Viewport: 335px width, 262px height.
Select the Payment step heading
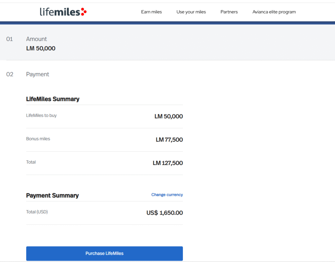(38, 74)
